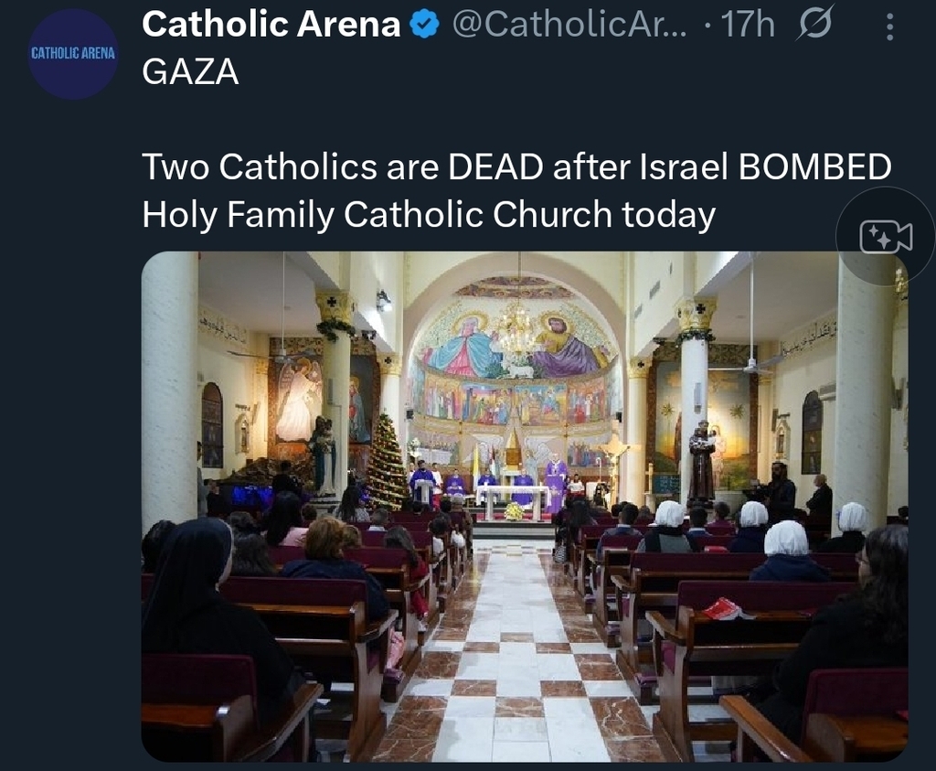The height and width of the screenshot is (771, 936).
Task: Click the blue verified badge
Action: click(423, 26)
